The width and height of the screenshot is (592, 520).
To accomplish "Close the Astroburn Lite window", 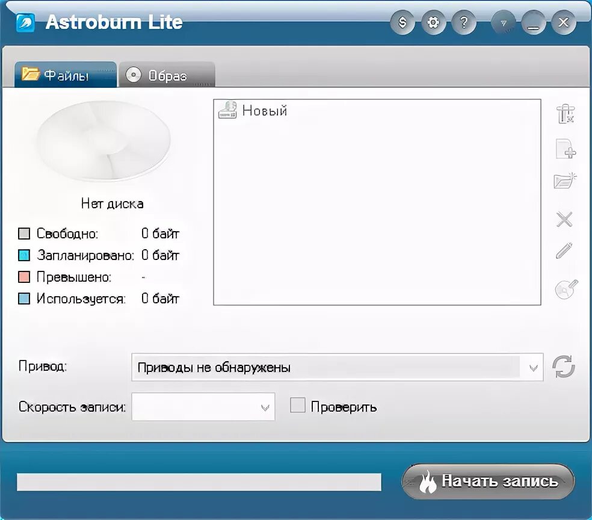I will click(x=564, y=23).
